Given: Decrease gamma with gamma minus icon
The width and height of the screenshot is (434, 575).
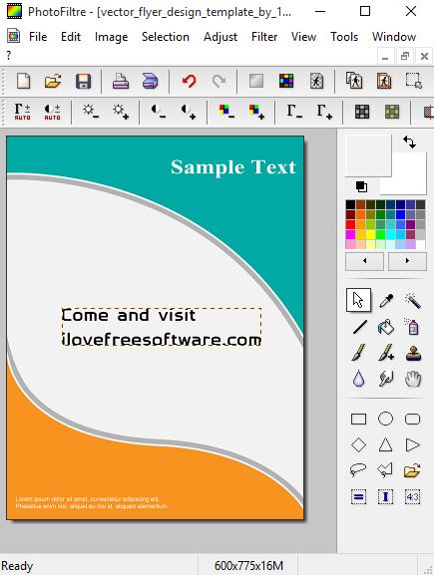Looking at the screenshot, I should [x=294, y=111].
